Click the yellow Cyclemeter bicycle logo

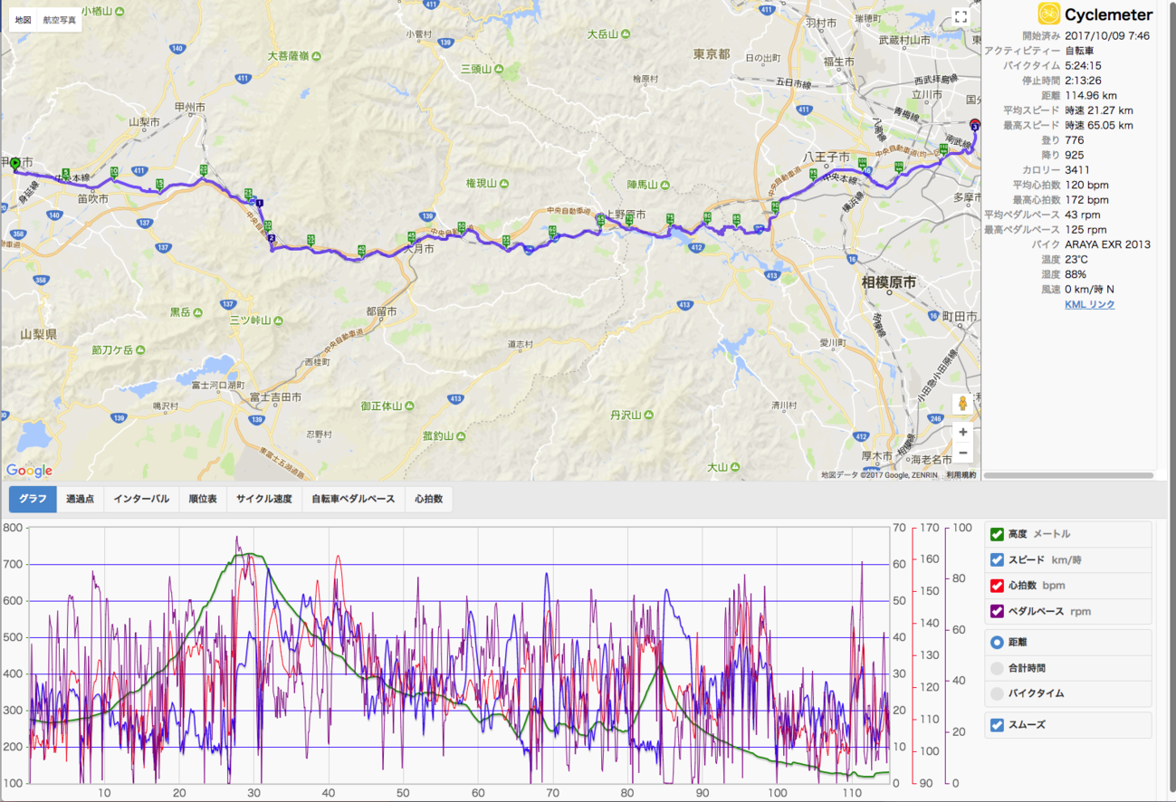click(1048, 14)
